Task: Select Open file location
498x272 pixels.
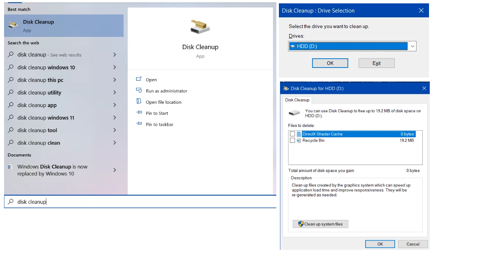Action: pyautogui.click(x=163, y=102)
